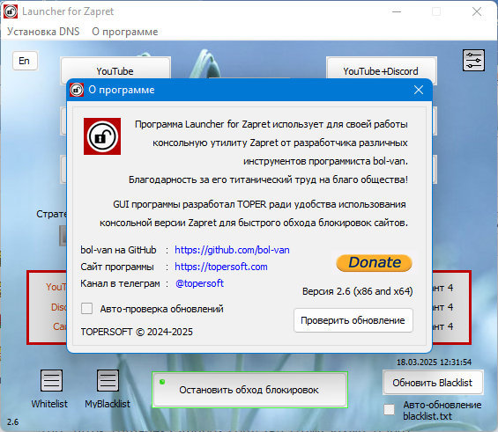Enable Авто-проверка обновлений checkbox
Screen dimensions: 498x432
tap(86, 309)
